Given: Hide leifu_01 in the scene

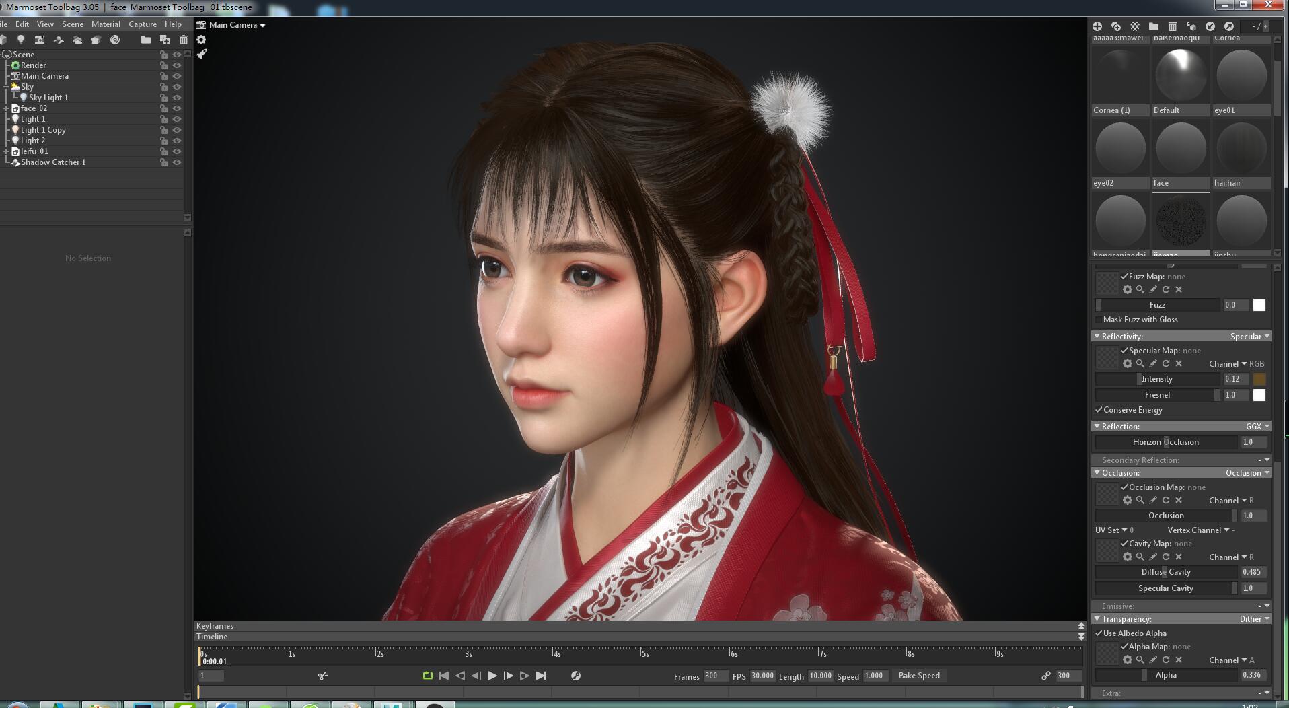Looking at the screenshot, I should click(x=177, y=151).
